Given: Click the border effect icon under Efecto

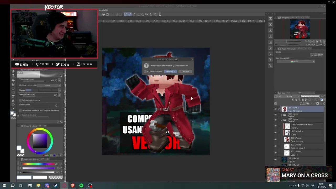Looking at the screenshot, I should click(312, 55).
